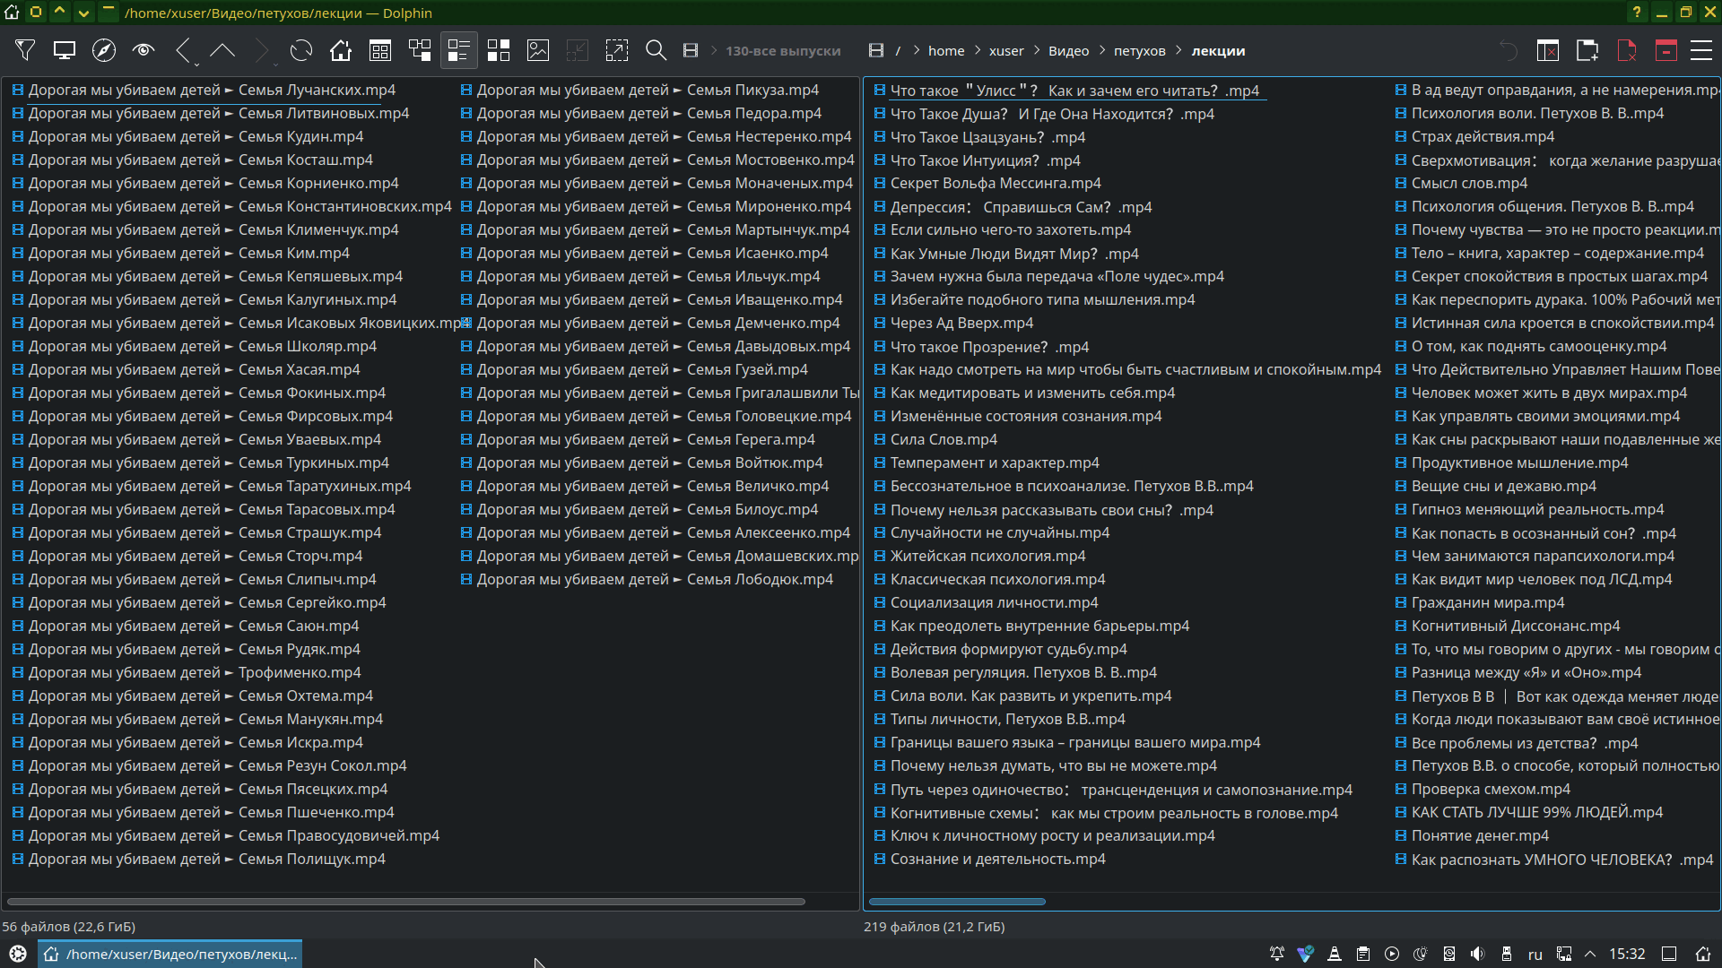Open a new tab with the plus icon
This screenshot has width=1722, height=968.
point(1587,51)
